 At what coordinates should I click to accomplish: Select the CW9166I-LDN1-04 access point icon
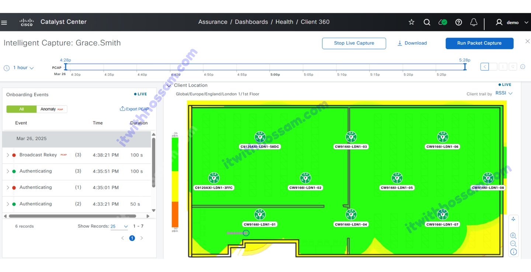[351, 215]
